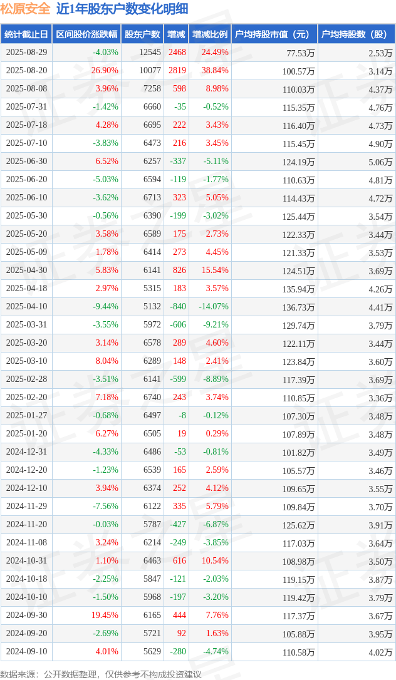Screen dimensions: 396x680
Task: Select the 2025-04-10 date row
Action: 198,307
